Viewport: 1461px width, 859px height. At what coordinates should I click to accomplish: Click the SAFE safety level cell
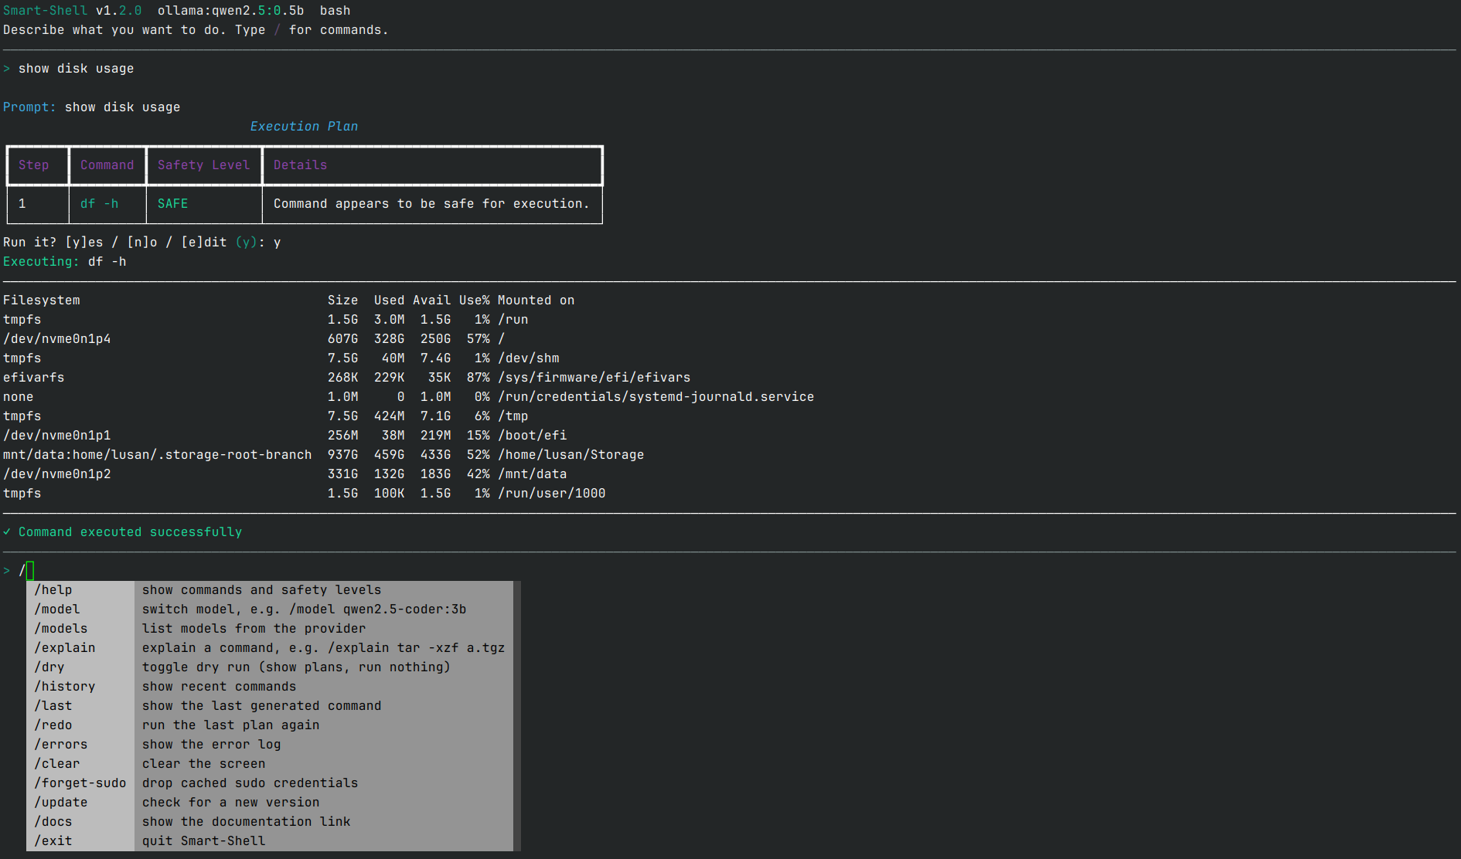pyautogui.click(x=173, y=204)
